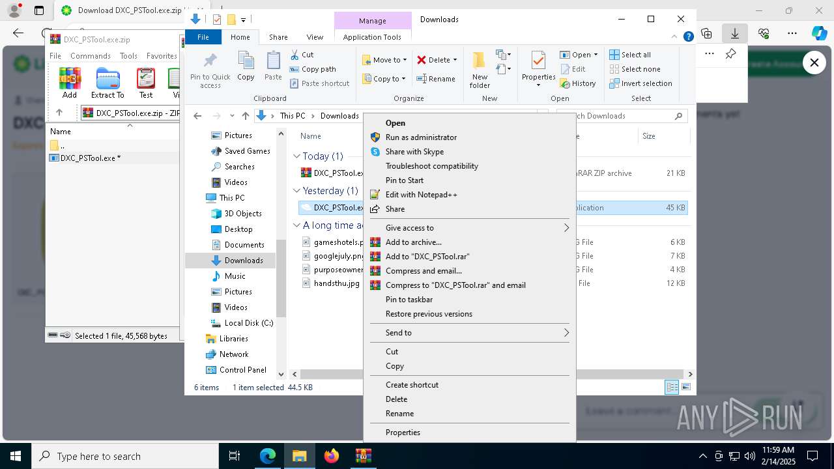834x469 pixels.
Task: Click the Cut scissors icon
Action: pos(295,55)
